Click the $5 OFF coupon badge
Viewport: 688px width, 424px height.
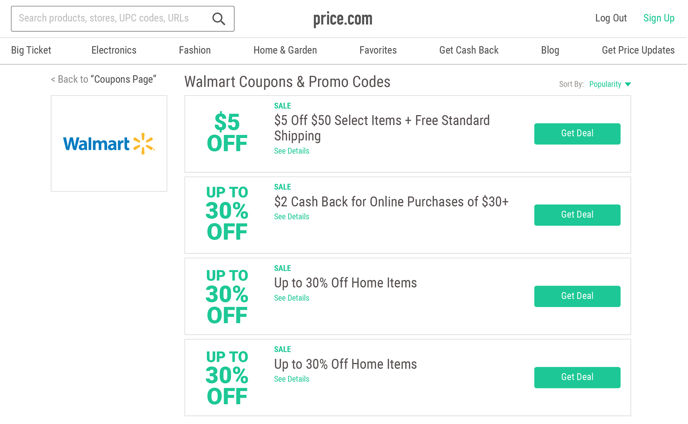tap(227, 132)
